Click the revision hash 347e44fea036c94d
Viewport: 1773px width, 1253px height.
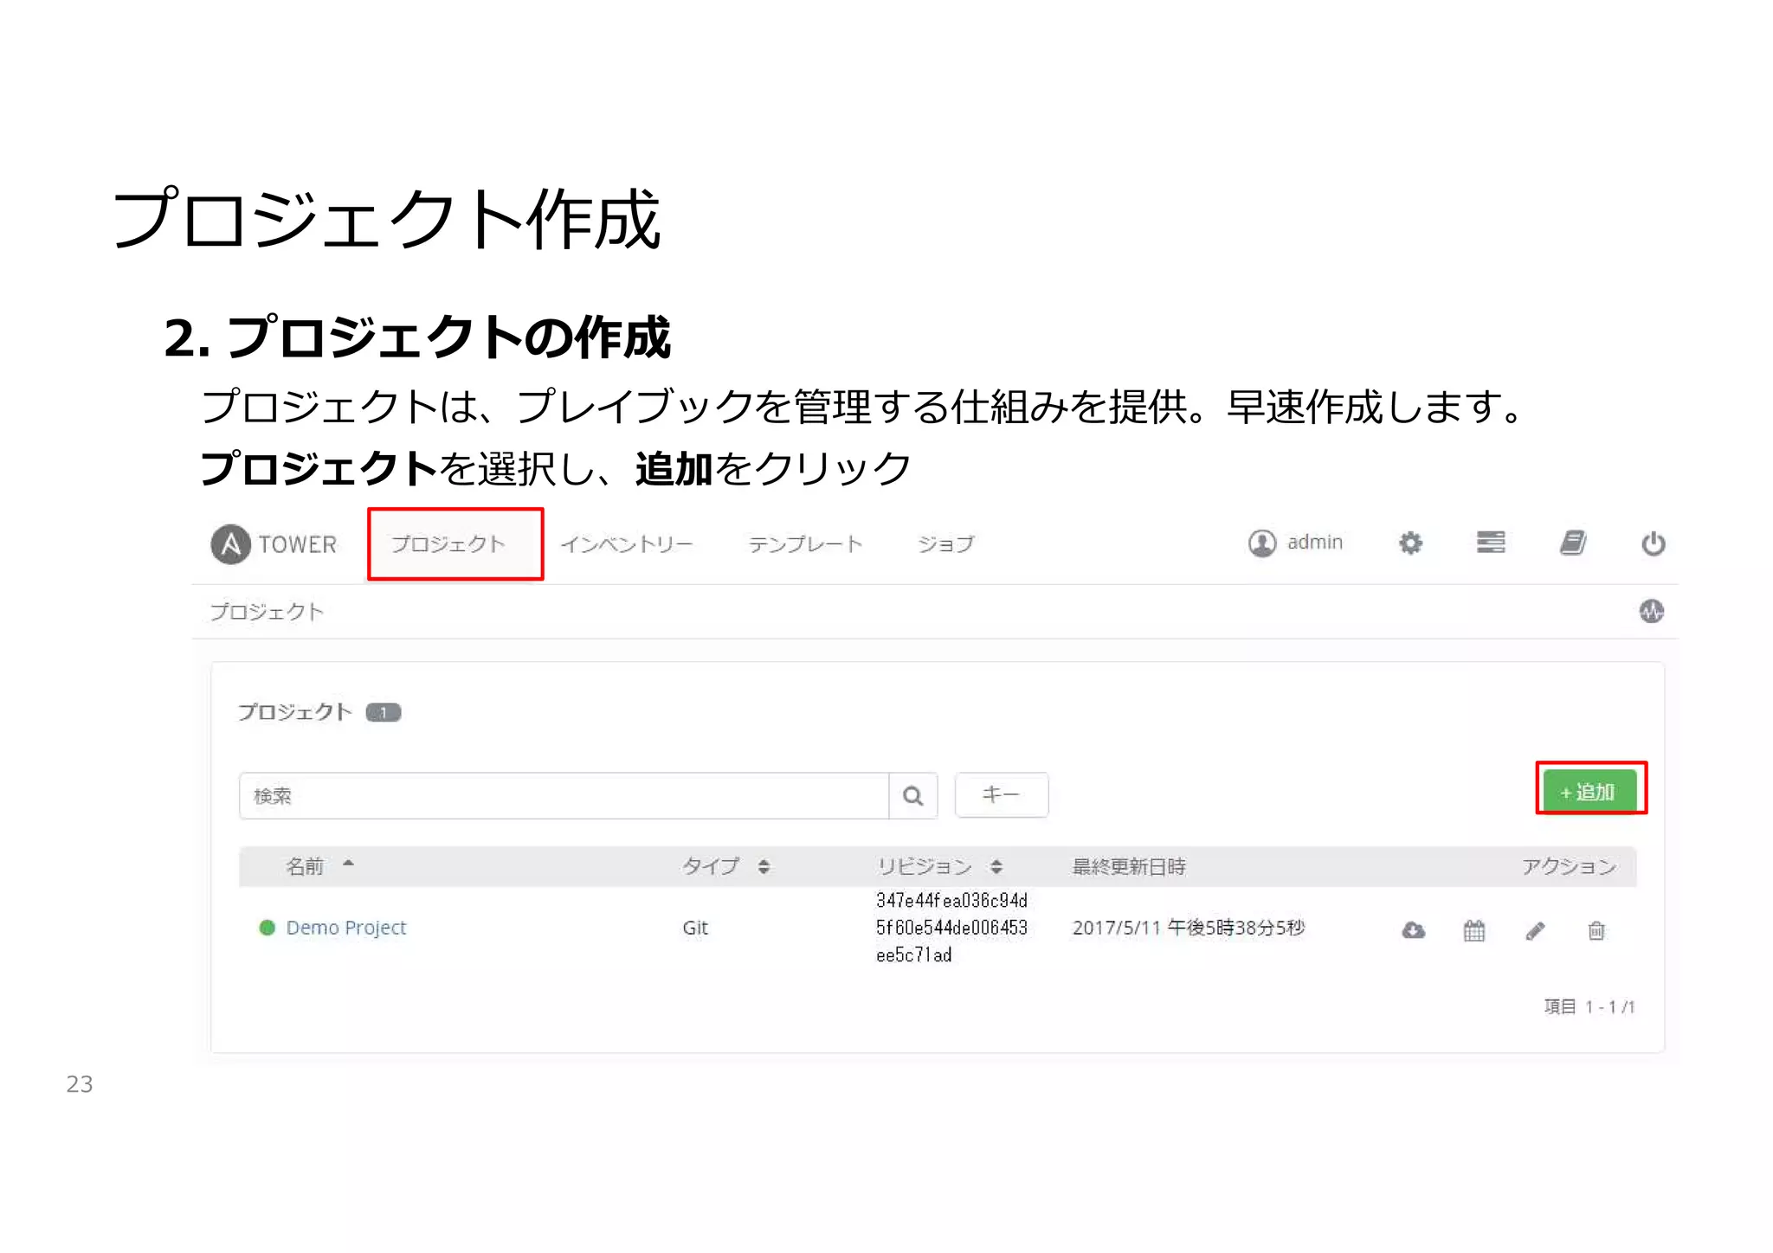[951, 901]
